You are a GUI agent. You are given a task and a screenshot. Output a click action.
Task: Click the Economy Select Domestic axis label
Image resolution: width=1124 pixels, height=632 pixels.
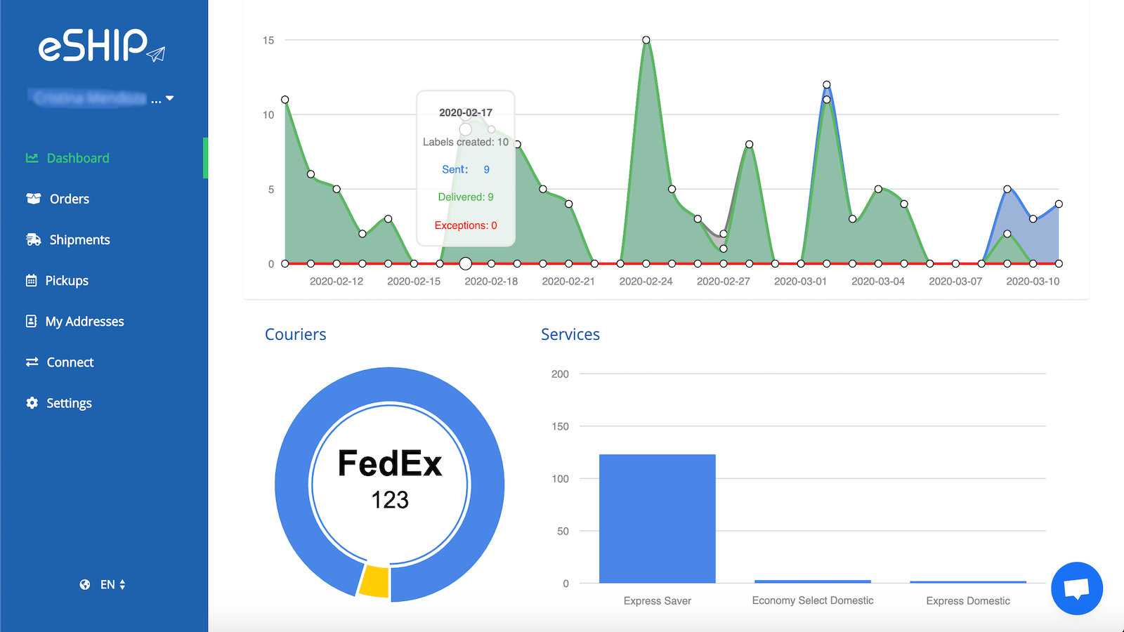pos(813,600)
